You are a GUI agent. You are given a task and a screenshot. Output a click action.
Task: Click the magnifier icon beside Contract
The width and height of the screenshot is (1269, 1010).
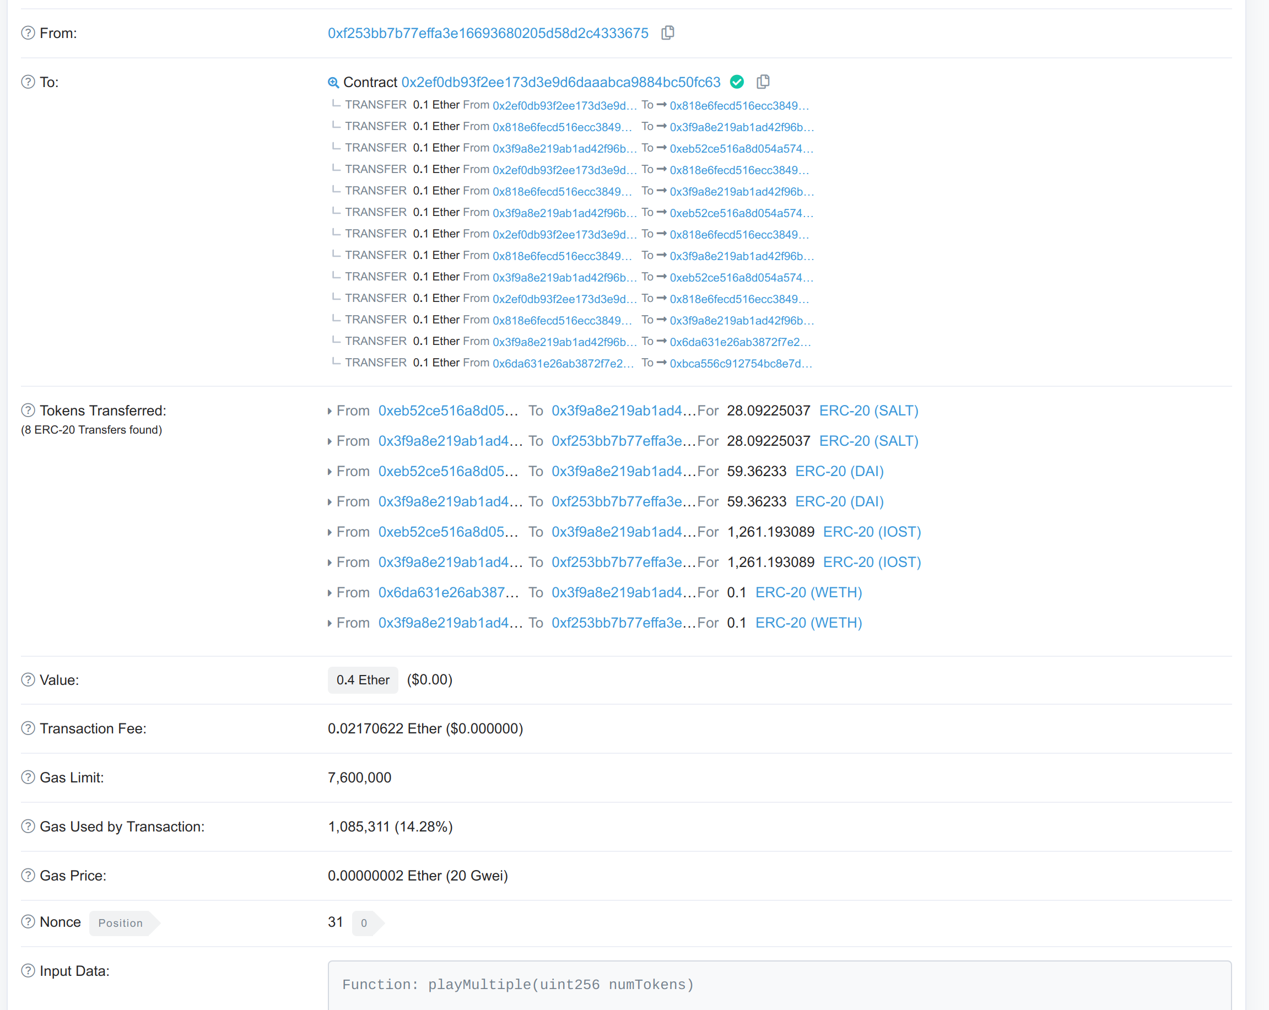click(x=333, y=83)
